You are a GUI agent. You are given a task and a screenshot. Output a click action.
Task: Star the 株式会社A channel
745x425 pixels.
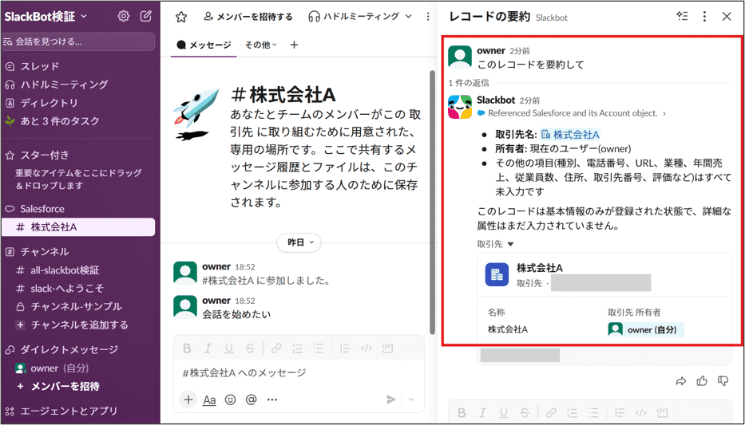point(181,17)
